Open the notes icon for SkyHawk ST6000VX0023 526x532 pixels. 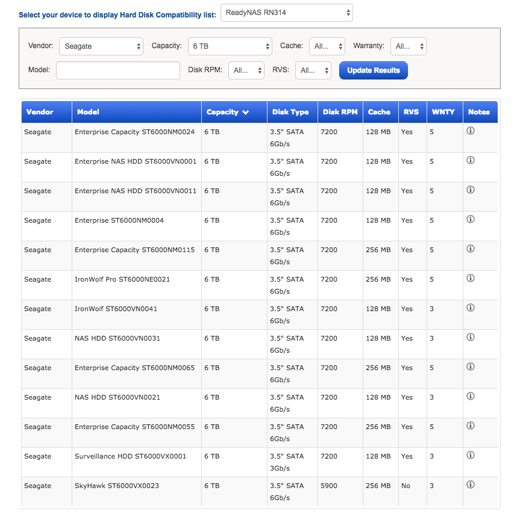click(x=471, y=484)
